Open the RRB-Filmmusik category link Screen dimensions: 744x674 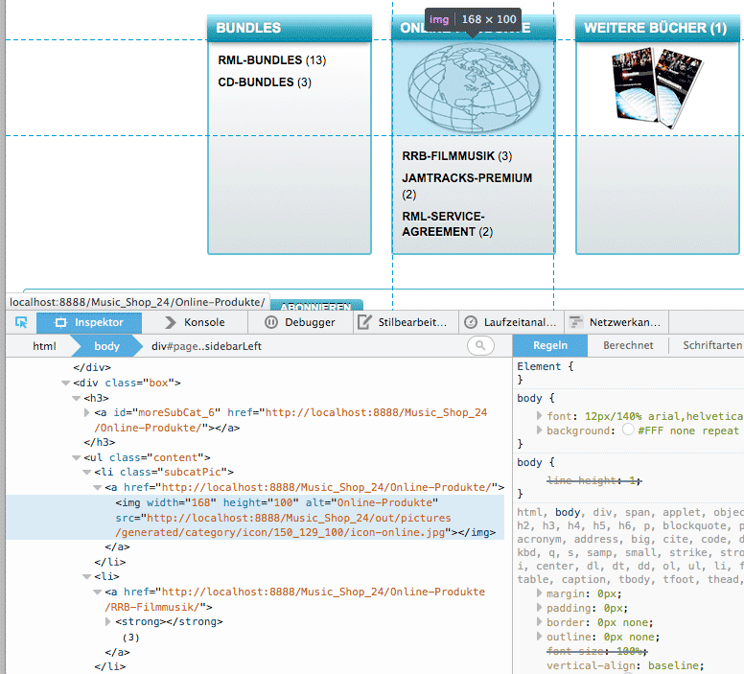point(448,156)
